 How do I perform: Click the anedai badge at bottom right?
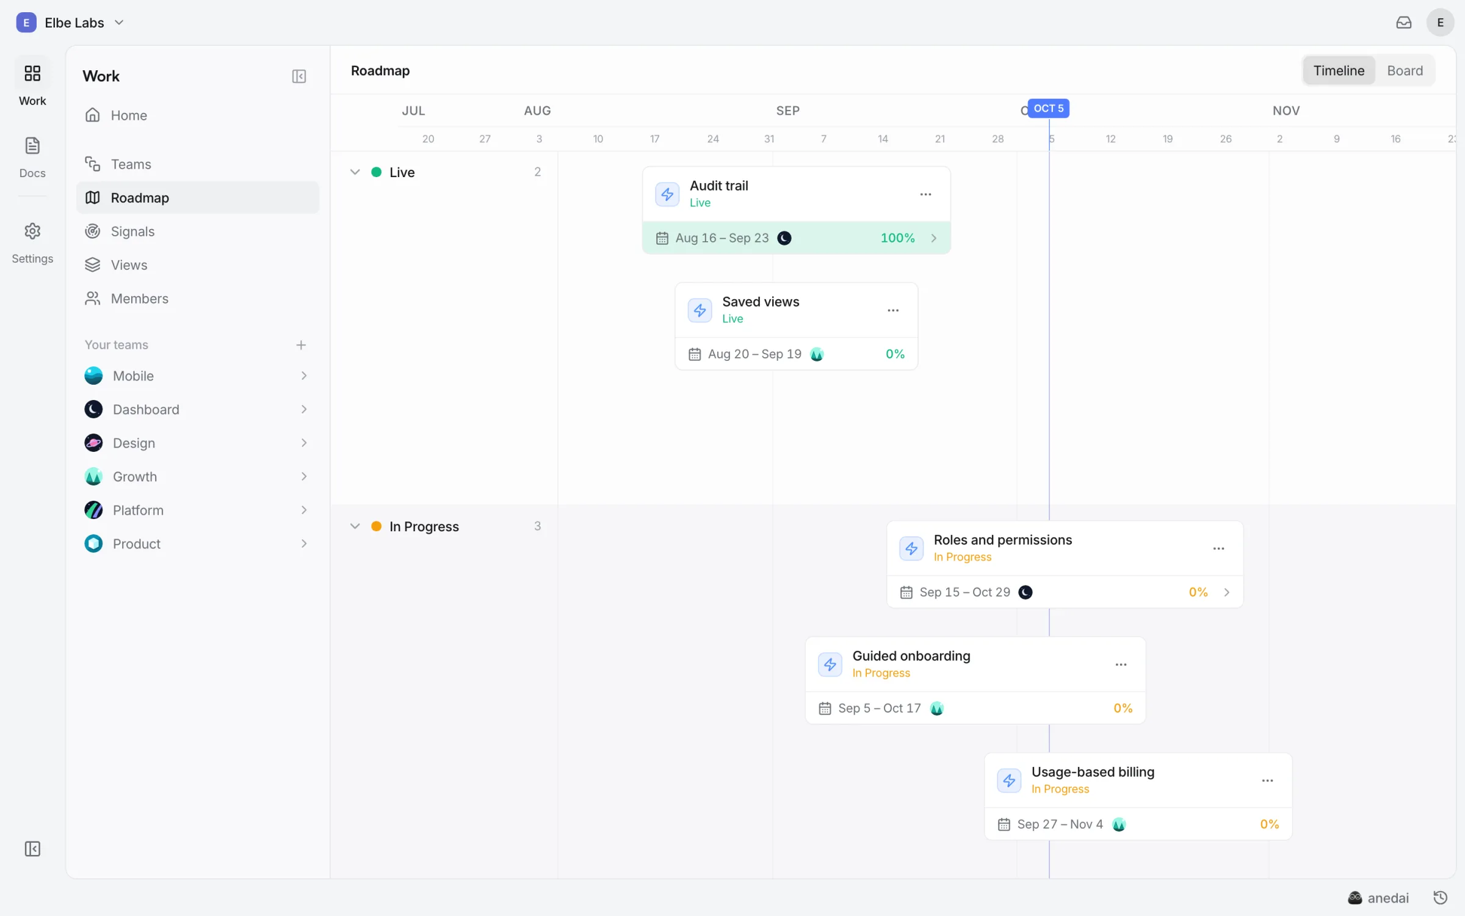pos(1378,898)
